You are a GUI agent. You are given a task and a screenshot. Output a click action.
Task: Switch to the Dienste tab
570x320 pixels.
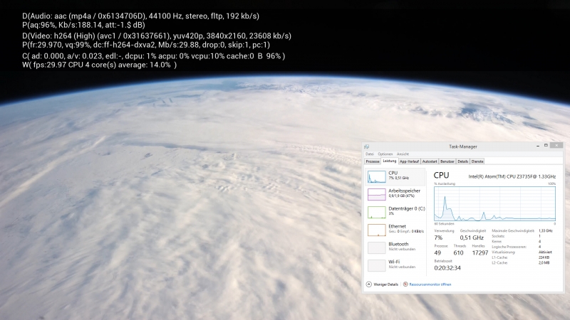pos(477,161)
